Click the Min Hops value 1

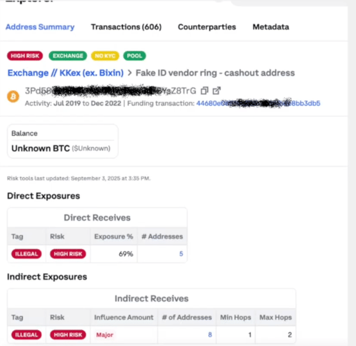tap(249, 335)
